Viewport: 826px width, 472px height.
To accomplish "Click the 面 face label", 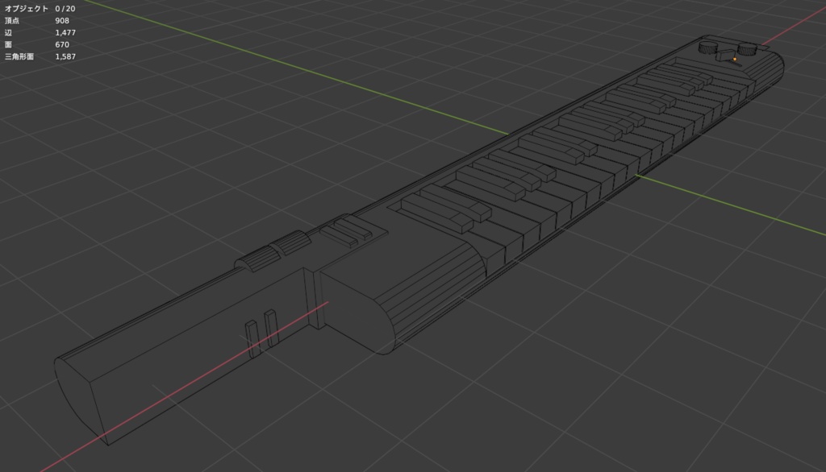I will (8, 45).
